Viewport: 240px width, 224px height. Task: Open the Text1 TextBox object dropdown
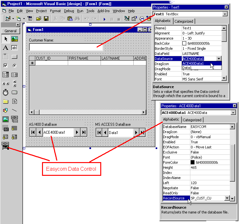(225, 14)
